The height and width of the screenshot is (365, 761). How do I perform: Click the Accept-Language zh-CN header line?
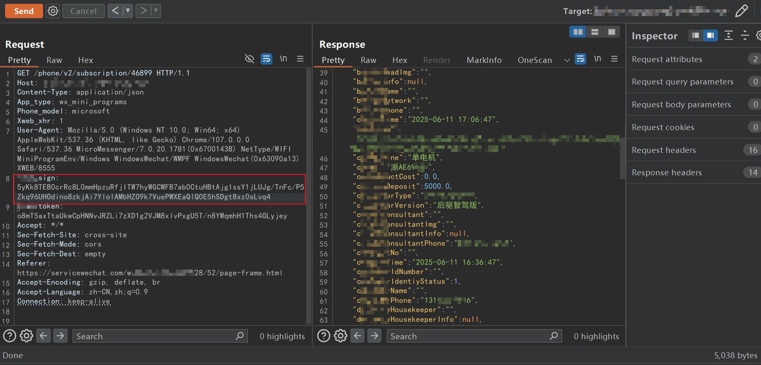click(x=82, y=292)
